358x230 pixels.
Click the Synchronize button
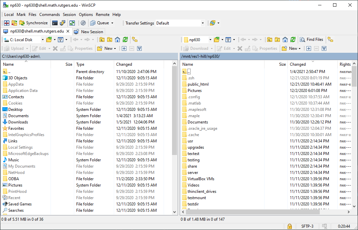pyautogui.click(x=34, y=23)
